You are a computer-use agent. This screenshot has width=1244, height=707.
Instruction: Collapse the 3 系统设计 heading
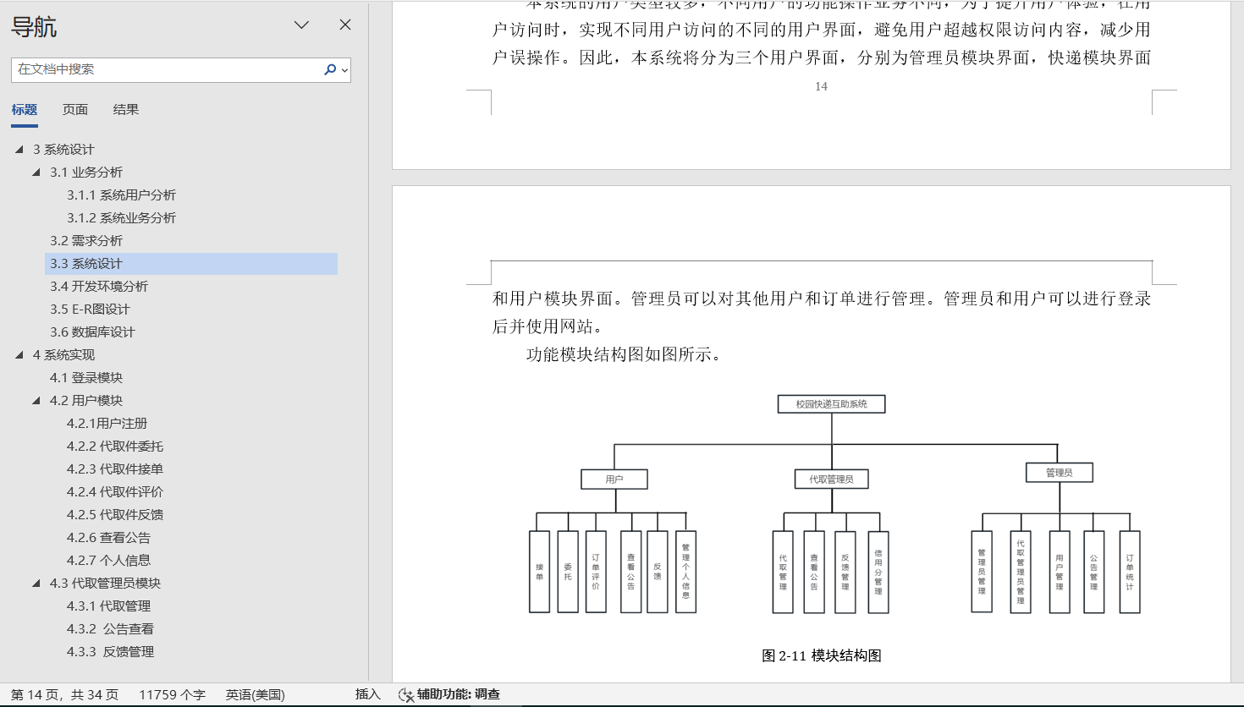tap(19, 150)
